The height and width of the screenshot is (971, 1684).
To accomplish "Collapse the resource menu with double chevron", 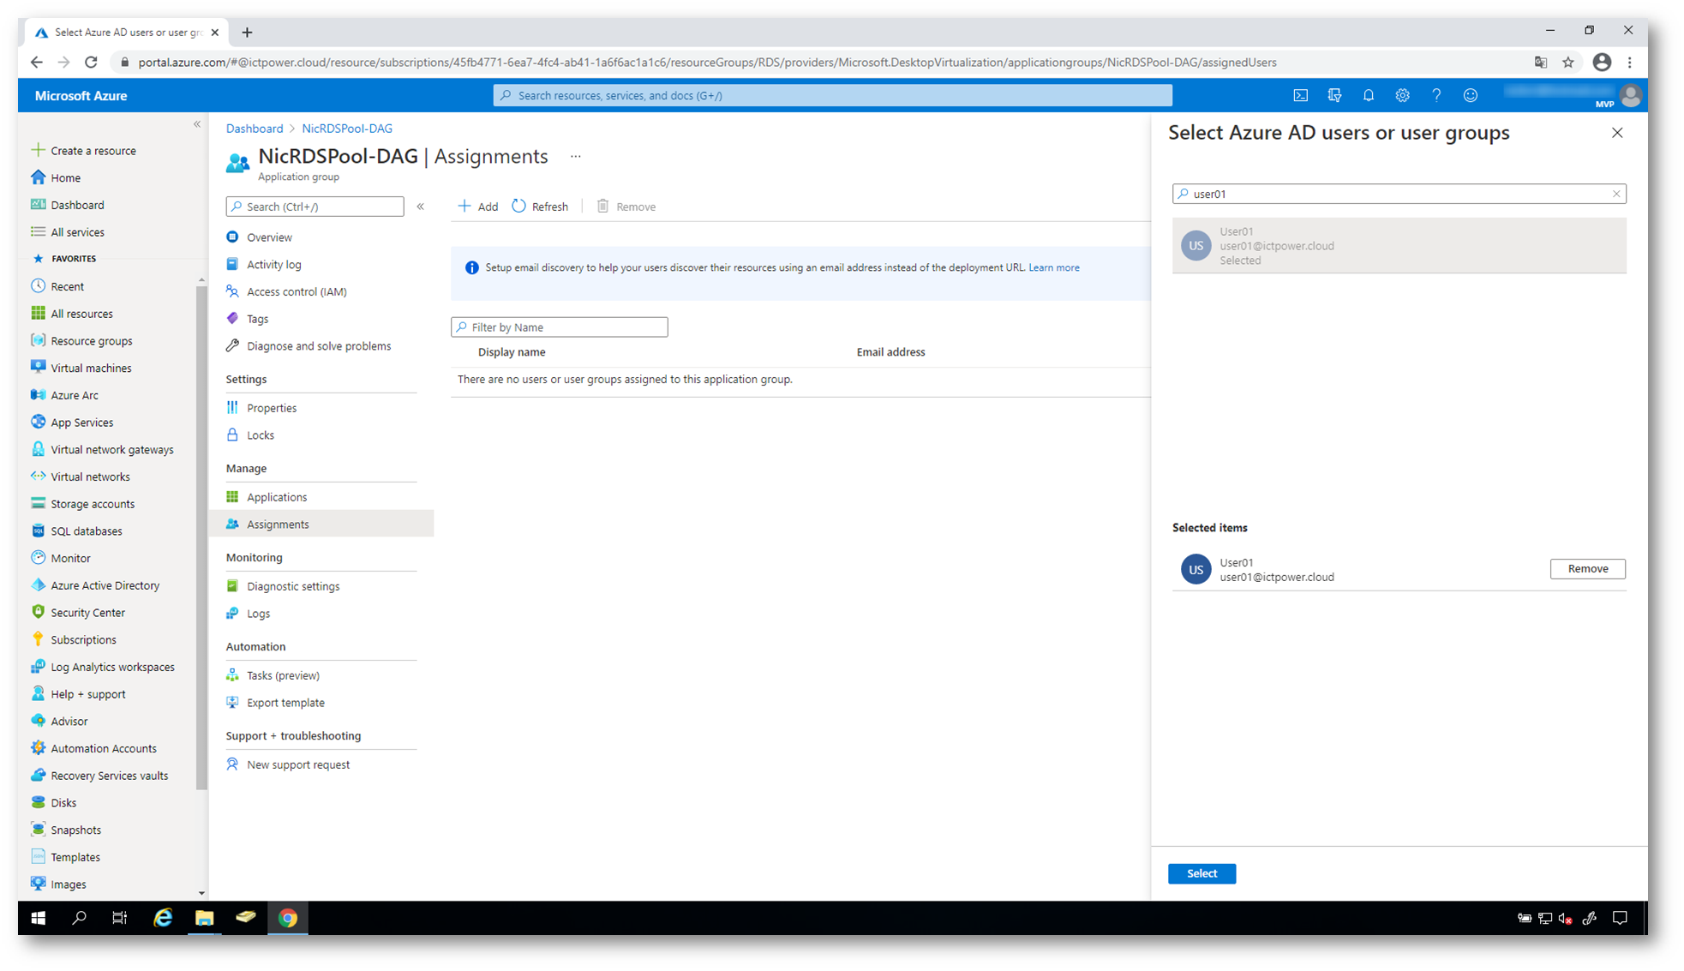I will pos(421,207).
